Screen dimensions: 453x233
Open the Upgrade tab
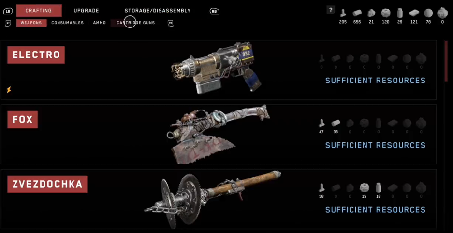87,11
